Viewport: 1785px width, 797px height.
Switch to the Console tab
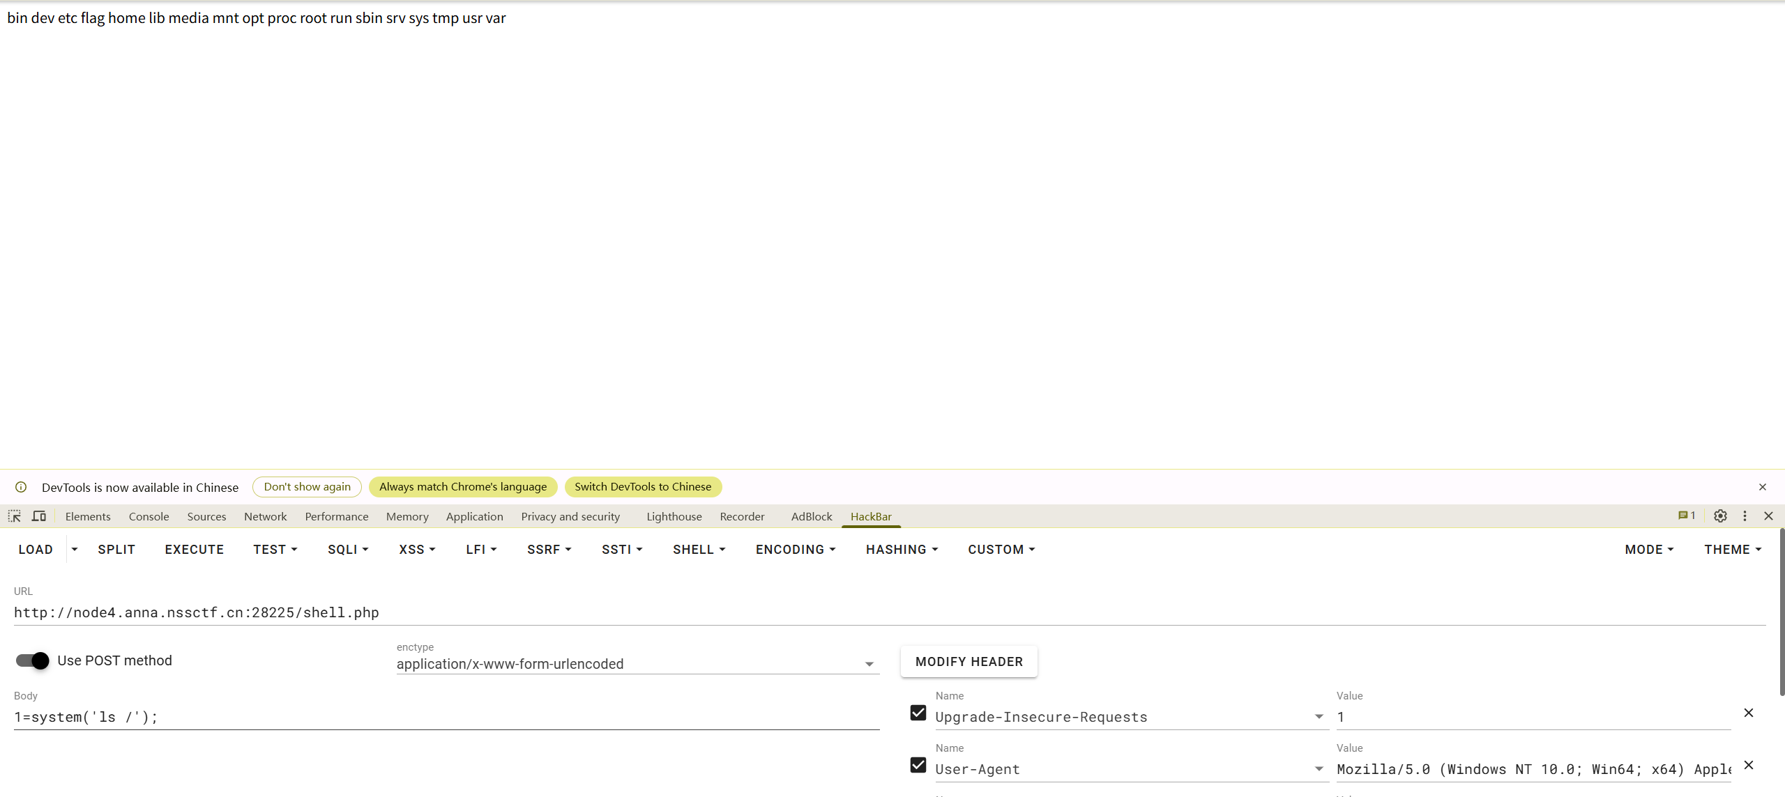click(149, 516)
